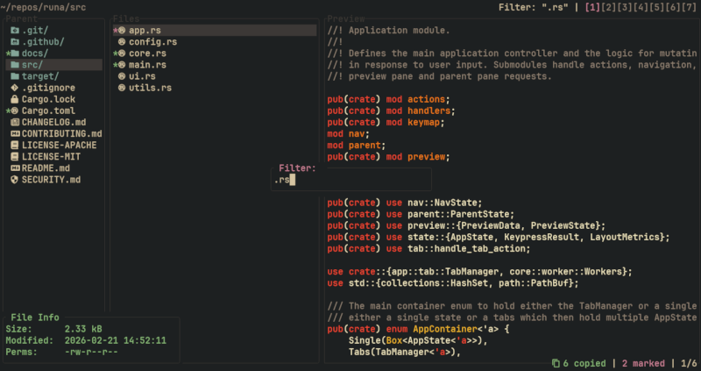Viewport: 701px width, 371px height.
Task: Expand the target/ directory
Action: click(x=39, y=76)
